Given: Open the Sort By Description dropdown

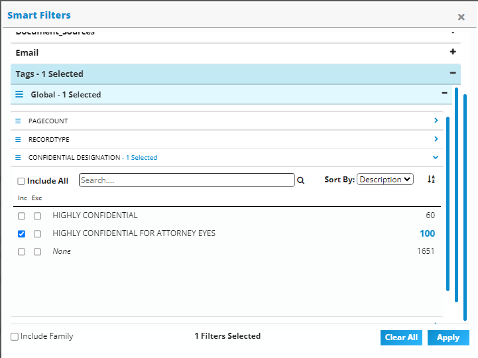Looking at the screenshot, I should tap(385, 180).
